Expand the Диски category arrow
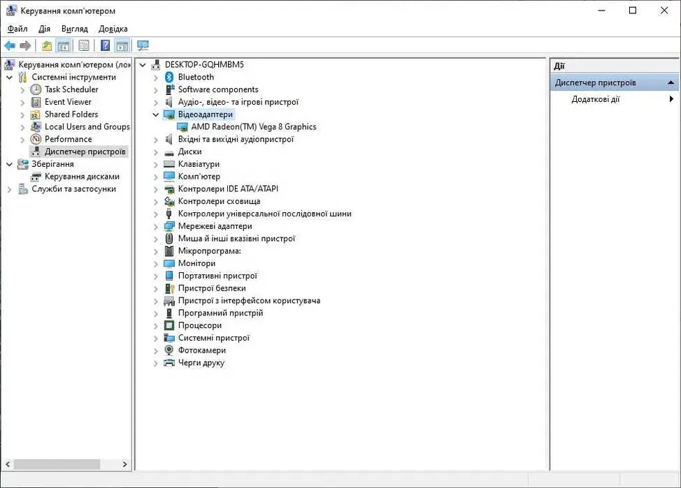Image resolution: width=681 pixels, height=488 pixels. 155,152
